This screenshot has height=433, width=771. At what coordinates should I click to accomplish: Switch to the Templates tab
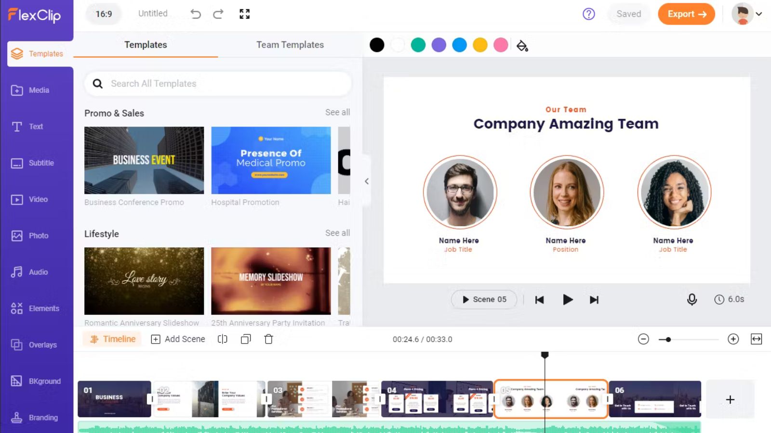pyautogui.click(x=146, y=45)
